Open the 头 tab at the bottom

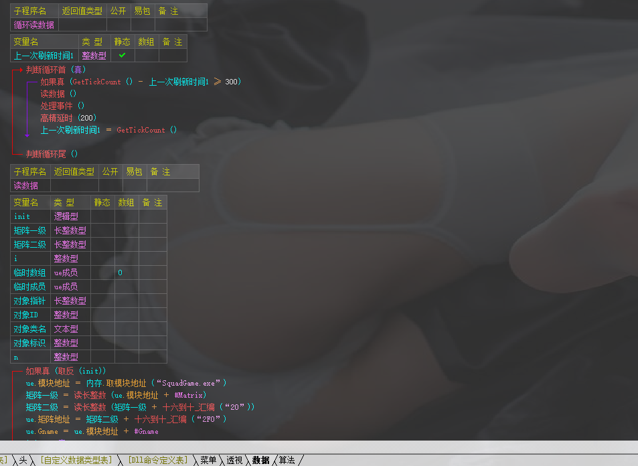[x=23, y=460]
